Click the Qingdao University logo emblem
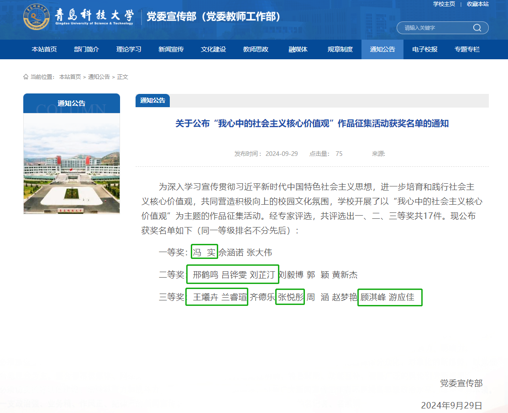 click(37, 17)
